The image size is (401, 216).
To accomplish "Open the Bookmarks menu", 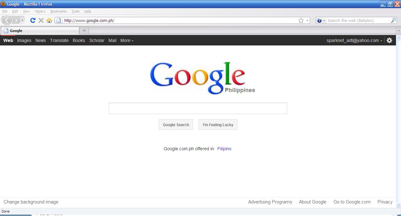I will click(x=58, y=11).
